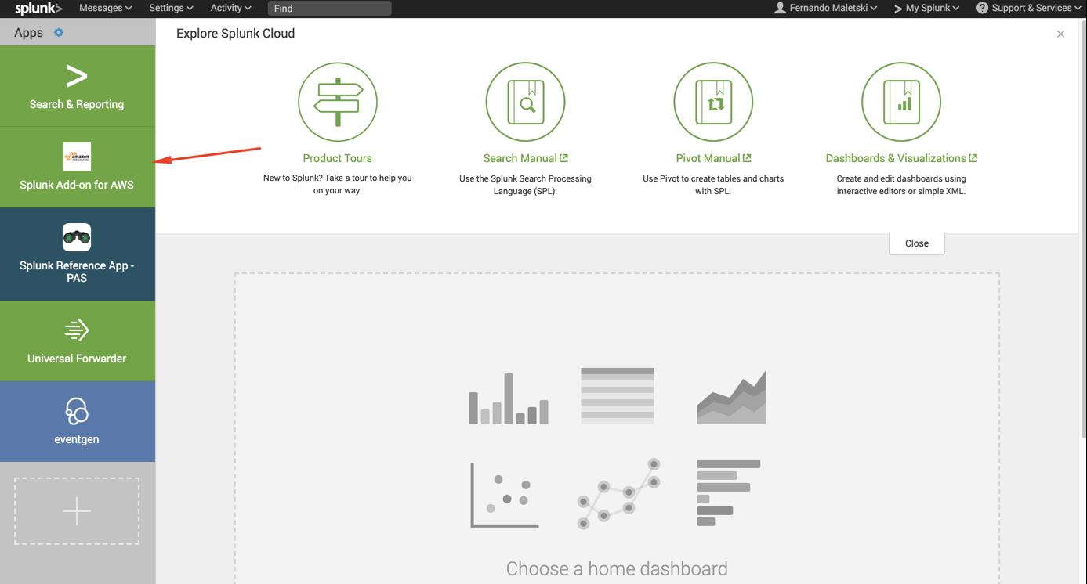Click the scatter plot placeholder icon
1087x584 pixels.
tap(504, 496)
